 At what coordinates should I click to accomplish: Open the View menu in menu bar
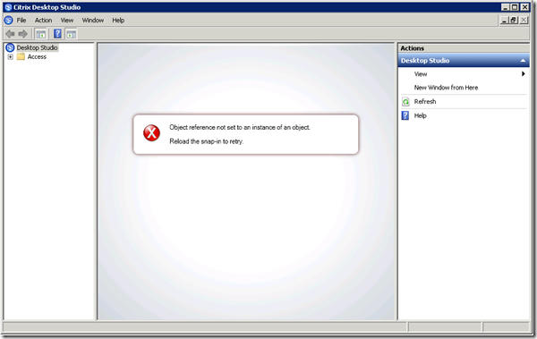67,21
